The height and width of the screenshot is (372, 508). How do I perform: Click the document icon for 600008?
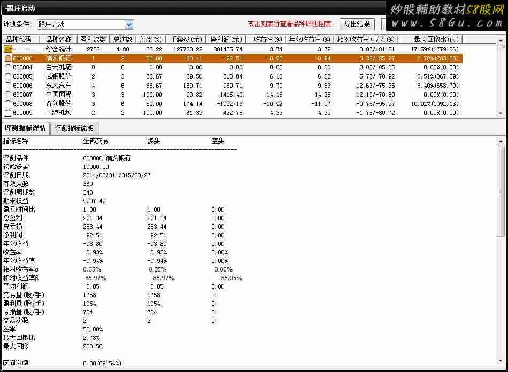coord(8,104)
